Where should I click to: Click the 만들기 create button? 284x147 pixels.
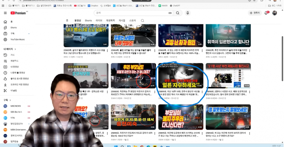(255, 13)
